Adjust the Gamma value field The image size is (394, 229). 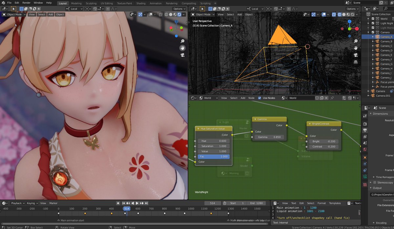click(x=269, y=137)
